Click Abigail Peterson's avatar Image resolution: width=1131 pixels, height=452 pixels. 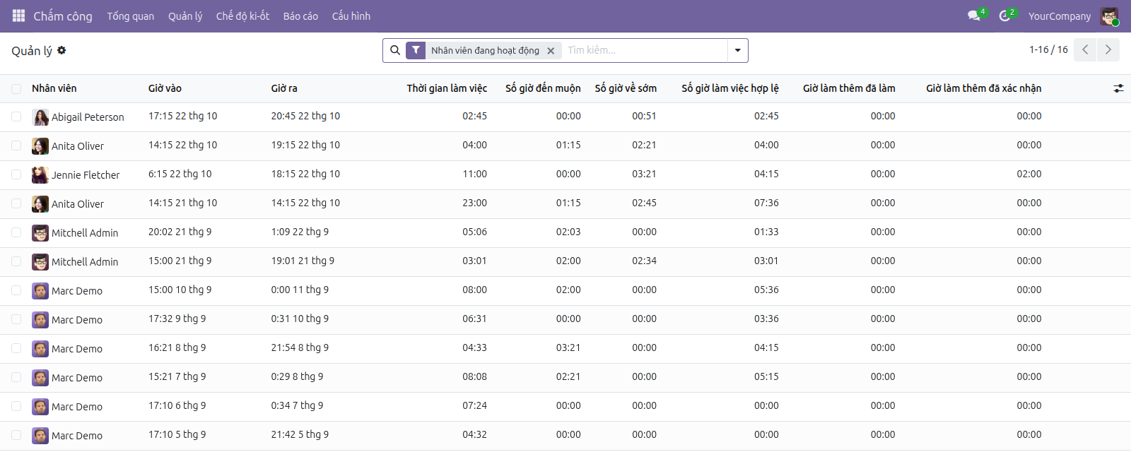point(40,117)
